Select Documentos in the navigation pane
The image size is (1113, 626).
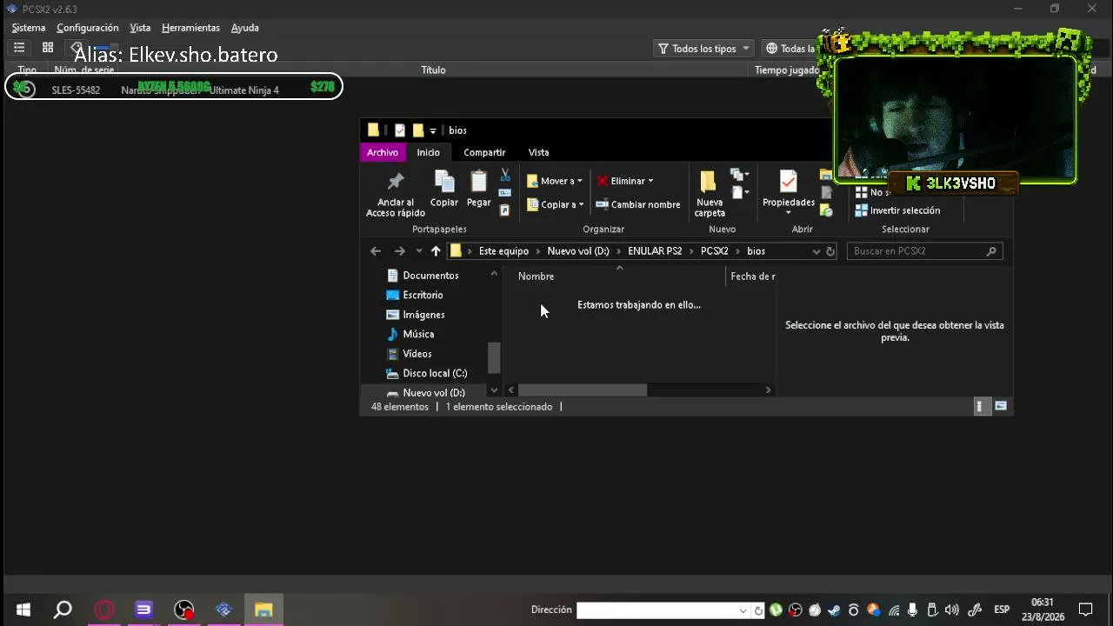pyautogui.click(x=430, y=276)
